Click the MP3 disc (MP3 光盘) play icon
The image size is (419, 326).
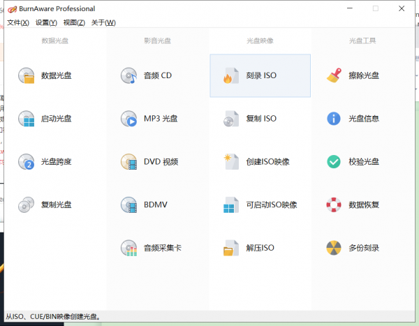click(x=128, y=119)
